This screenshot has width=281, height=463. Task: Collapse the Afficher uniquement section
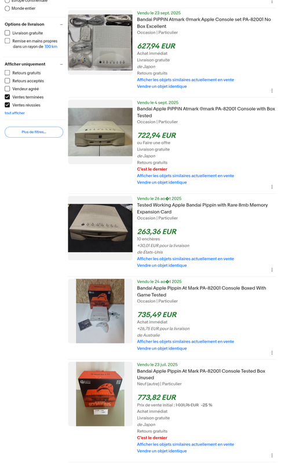coord(61,64)
